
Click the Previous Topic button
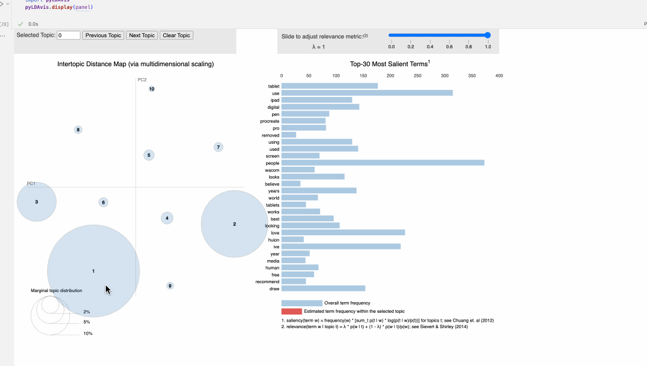(x=103, y=35)
